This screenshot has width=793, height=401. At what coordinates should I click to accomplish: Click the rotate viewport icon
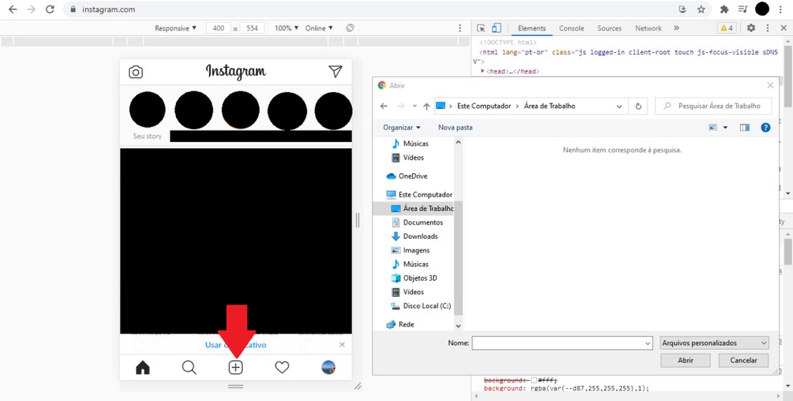pos(350,28)
